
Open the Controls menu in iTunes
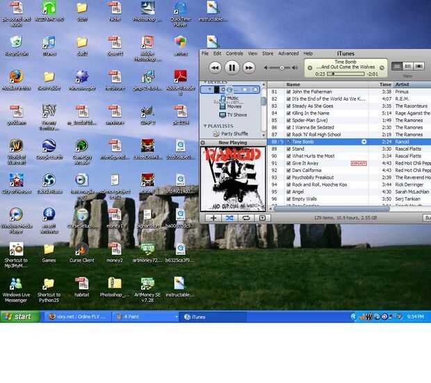click(234, 53)
